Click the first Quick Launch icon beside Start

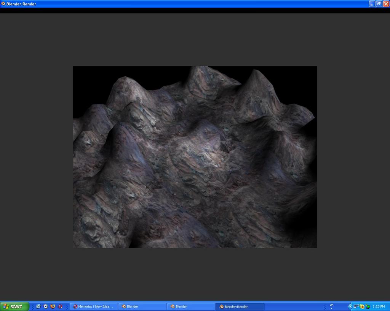38,306
